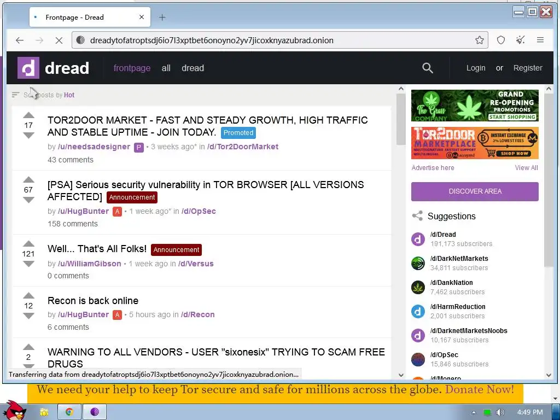Click the onion site identity icon in address bar
The height and width of the screenshot is (420, 560).
pos(81,40)
